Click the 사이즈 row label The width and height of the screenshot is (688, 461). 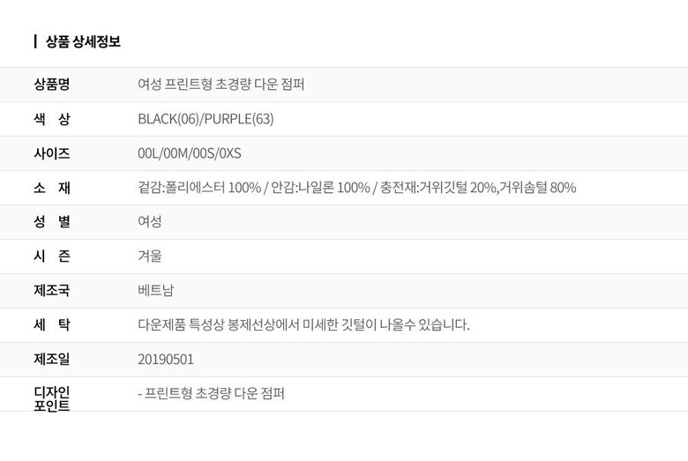point(52,153)
